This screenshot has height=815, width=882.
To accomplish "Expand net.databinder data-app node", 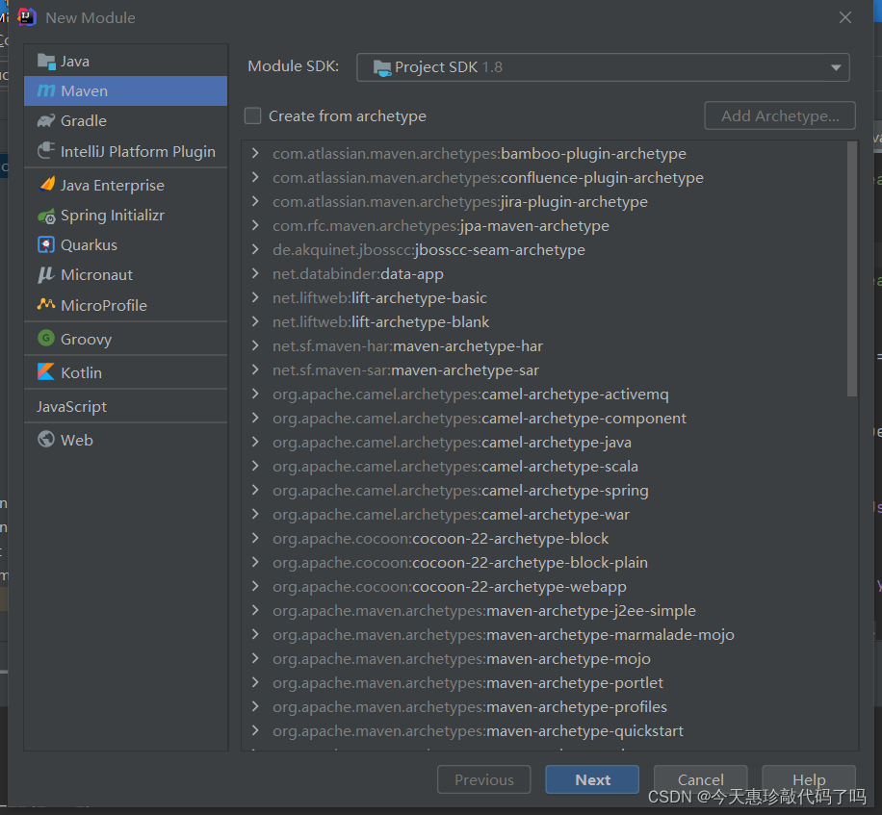I will (255, 273).
